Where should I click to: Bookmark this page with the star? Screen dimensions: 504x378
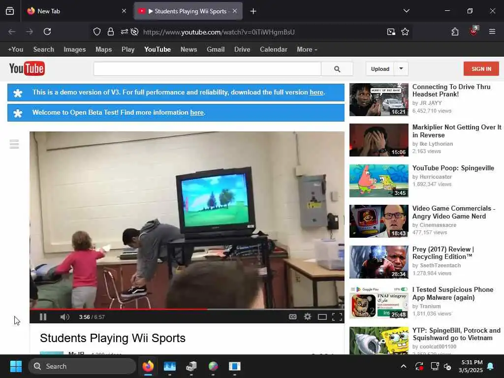click(405, 31)
